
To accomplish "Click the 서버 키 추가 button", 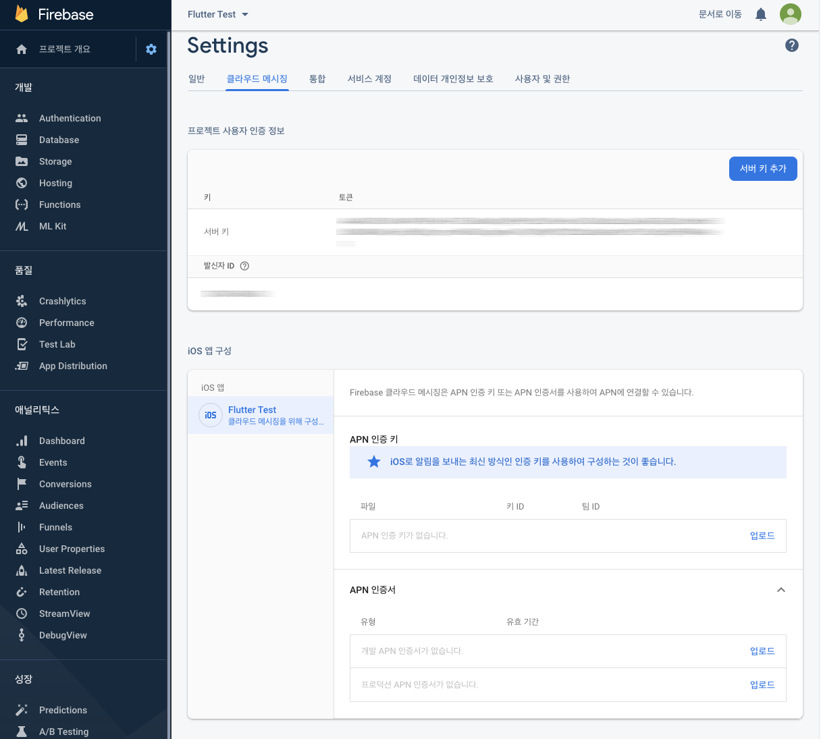I will click(763, 169).
